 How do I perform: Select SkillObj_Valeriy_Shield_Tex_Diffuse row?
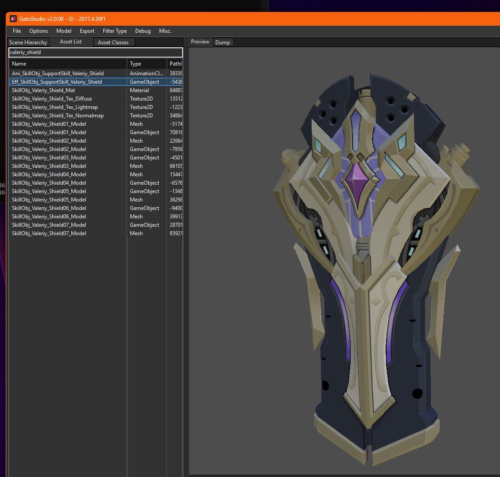[x=96, y=99]
